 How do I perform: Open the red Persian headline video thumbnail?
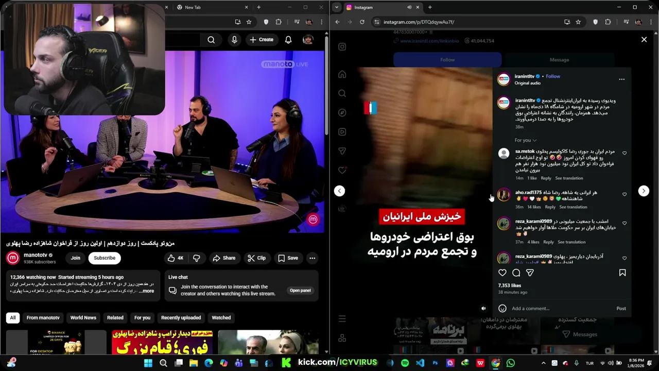point(163,342)
